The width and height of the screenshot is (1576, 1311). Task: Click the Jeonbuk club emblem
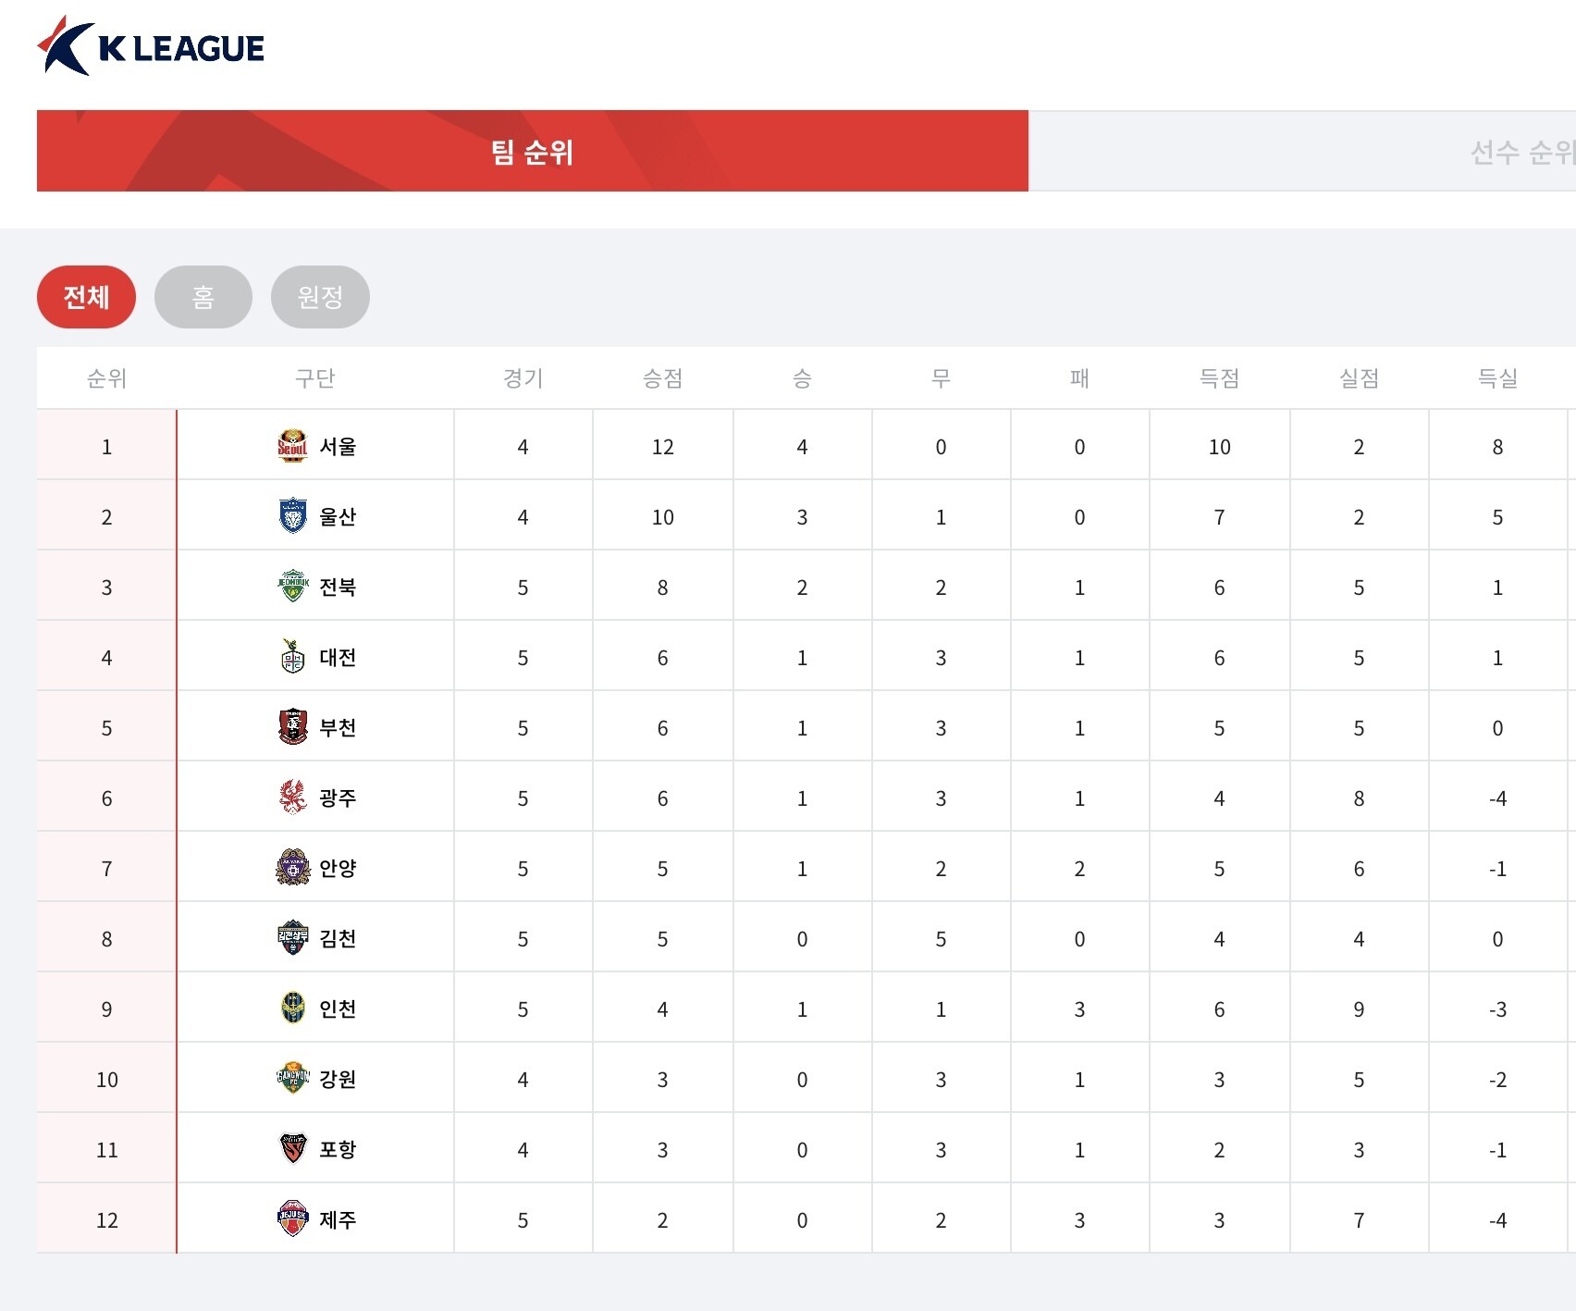pyautogui.click(x=292, y=587)
